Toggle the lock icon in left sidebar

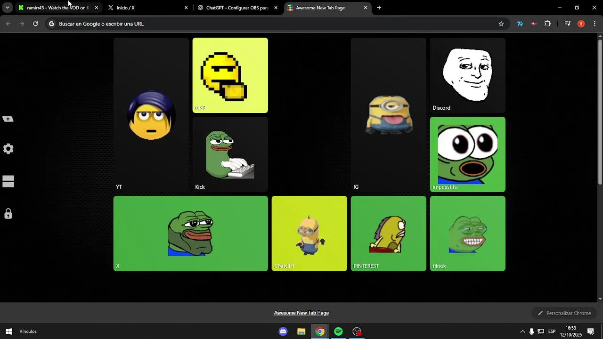8,214
